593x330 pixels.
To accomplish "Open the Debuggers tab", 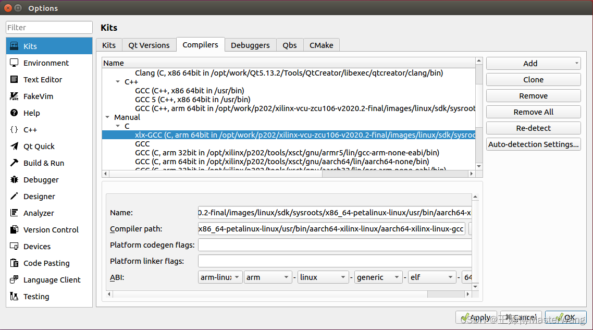I will tap(250, 45).
